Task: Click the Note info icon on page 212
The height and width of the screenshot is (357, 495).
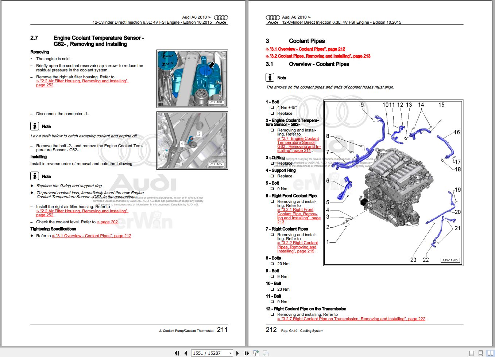Action: (x=270, y=77)
